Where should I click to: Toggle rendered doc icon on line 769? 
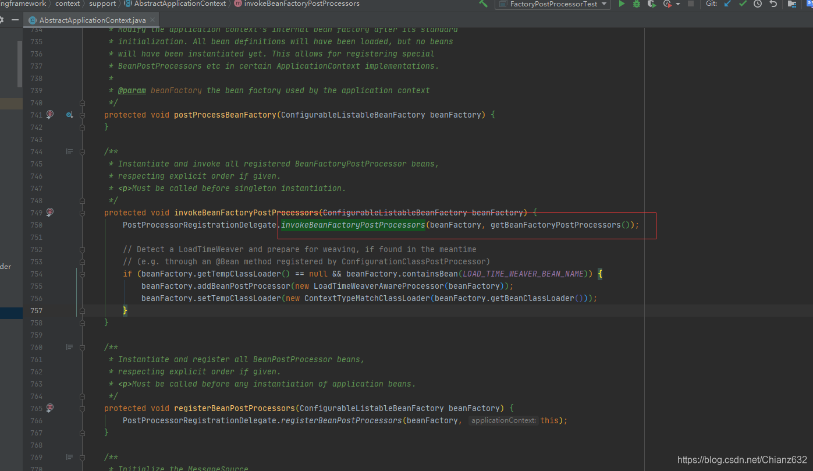(69, 457)
